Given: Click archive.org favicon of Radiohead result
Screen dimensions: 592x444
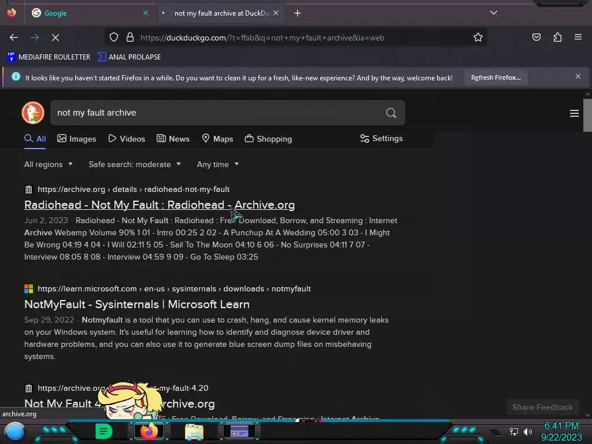Looking at the screenshot, I should [x=29, y=190].
